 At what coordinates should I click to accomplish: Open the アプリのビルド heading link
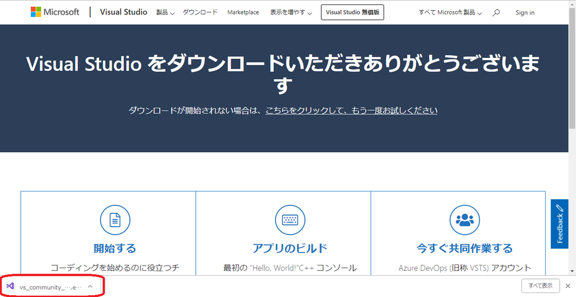coord(290,248)
